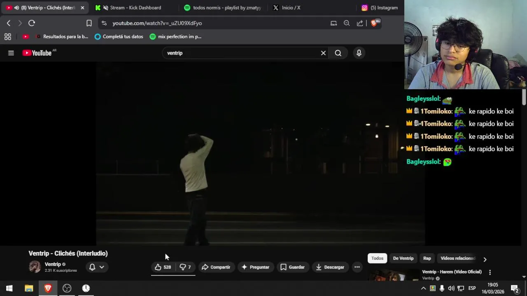Open the Windows Start menu
This screenshot has width=527, height=296.
[9, 288]
